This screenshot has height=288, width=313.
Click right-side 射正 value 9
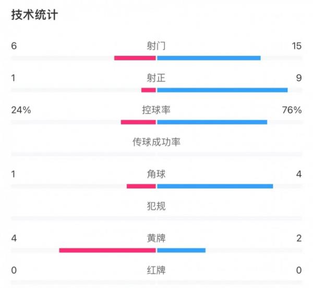point(298,78)
